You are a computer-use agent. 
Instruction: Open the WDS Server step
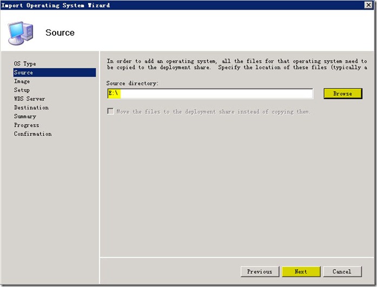pyautogui.click(x=29, y=99)
